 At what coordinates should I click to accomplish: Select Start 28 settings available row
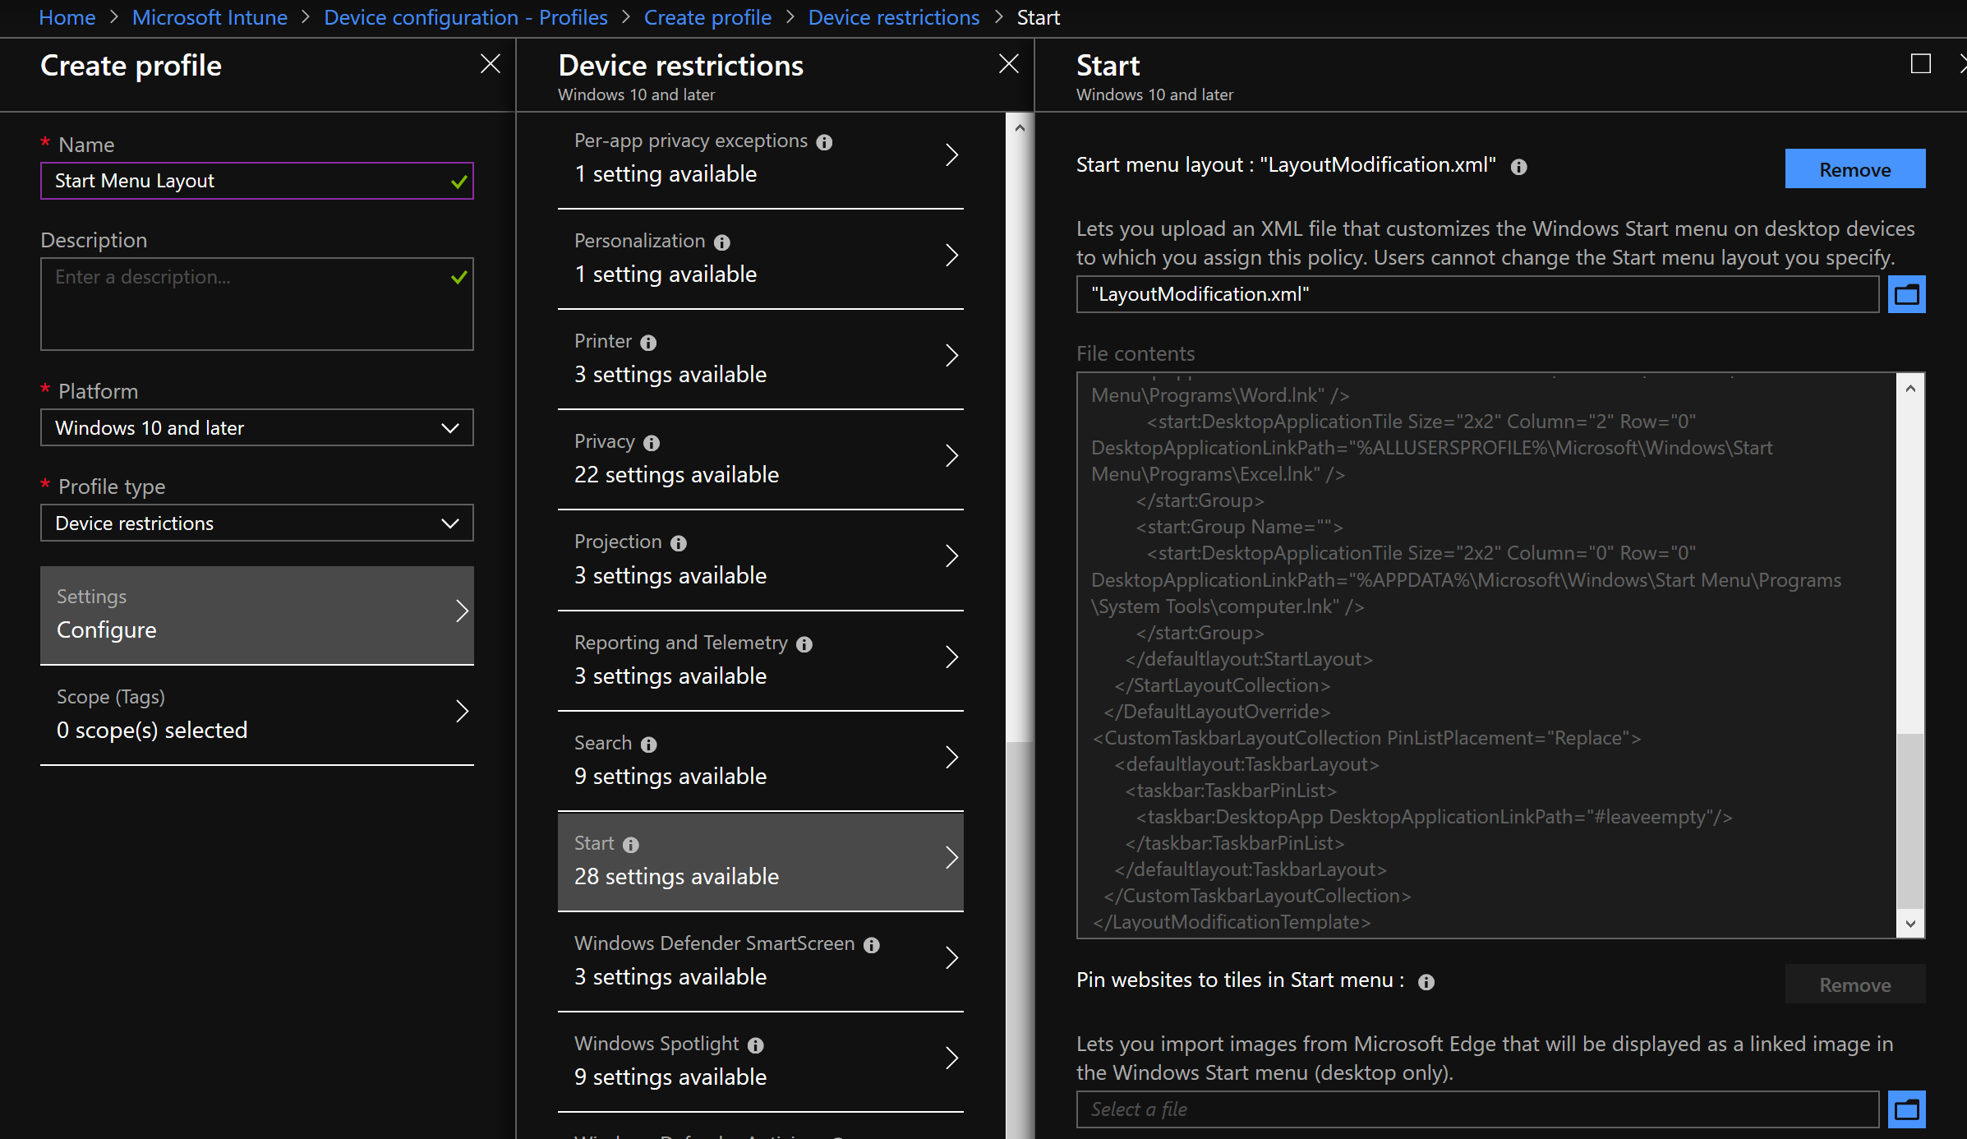[x=761, y=861]
